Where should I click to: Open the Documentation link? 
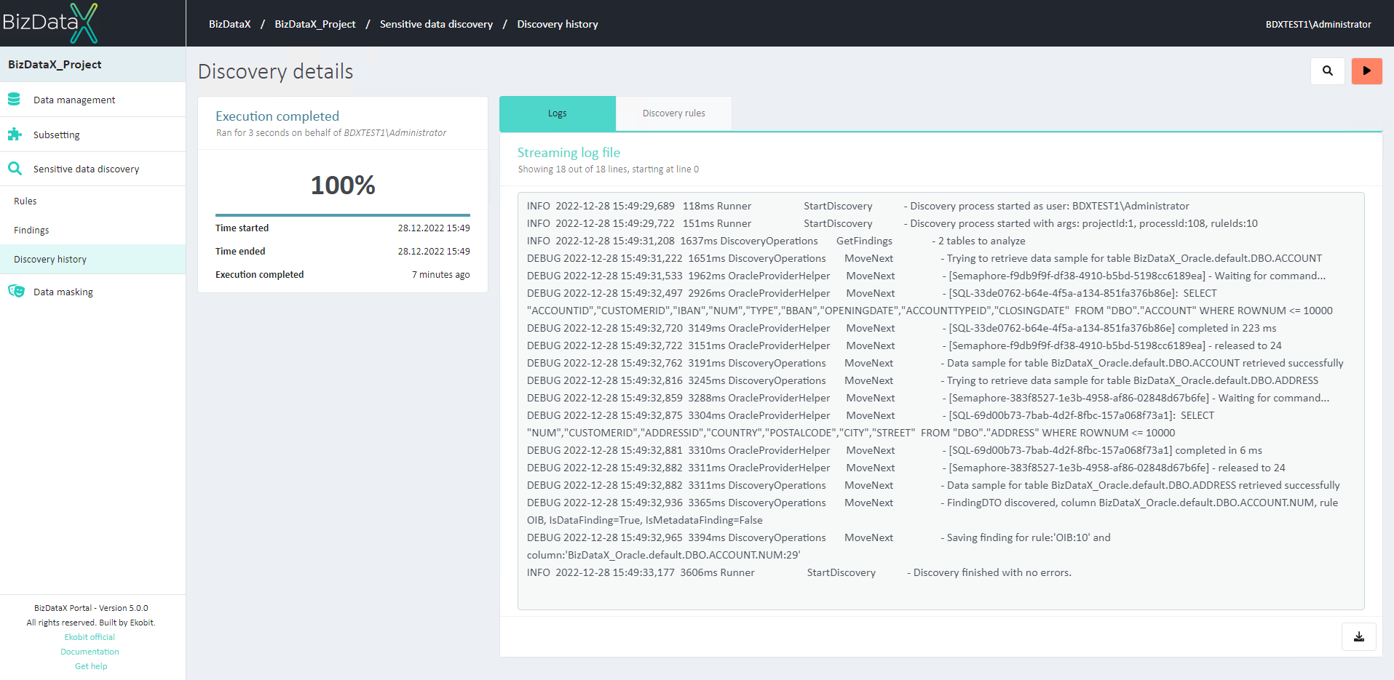pos(90,652)
